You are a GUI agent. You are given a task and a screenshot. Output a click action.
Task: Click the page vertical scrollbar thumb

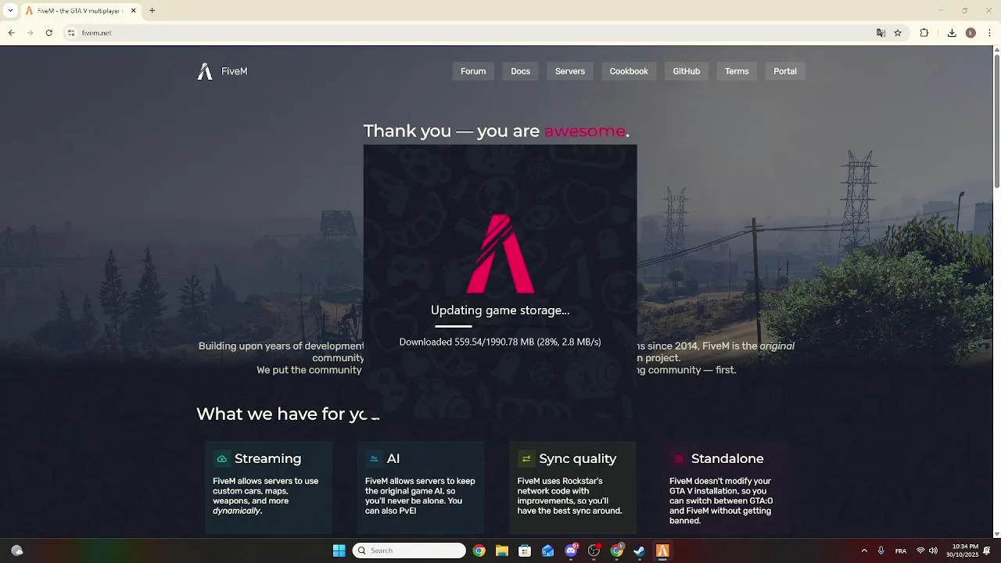pyautogui.click(x=996, y=121)
